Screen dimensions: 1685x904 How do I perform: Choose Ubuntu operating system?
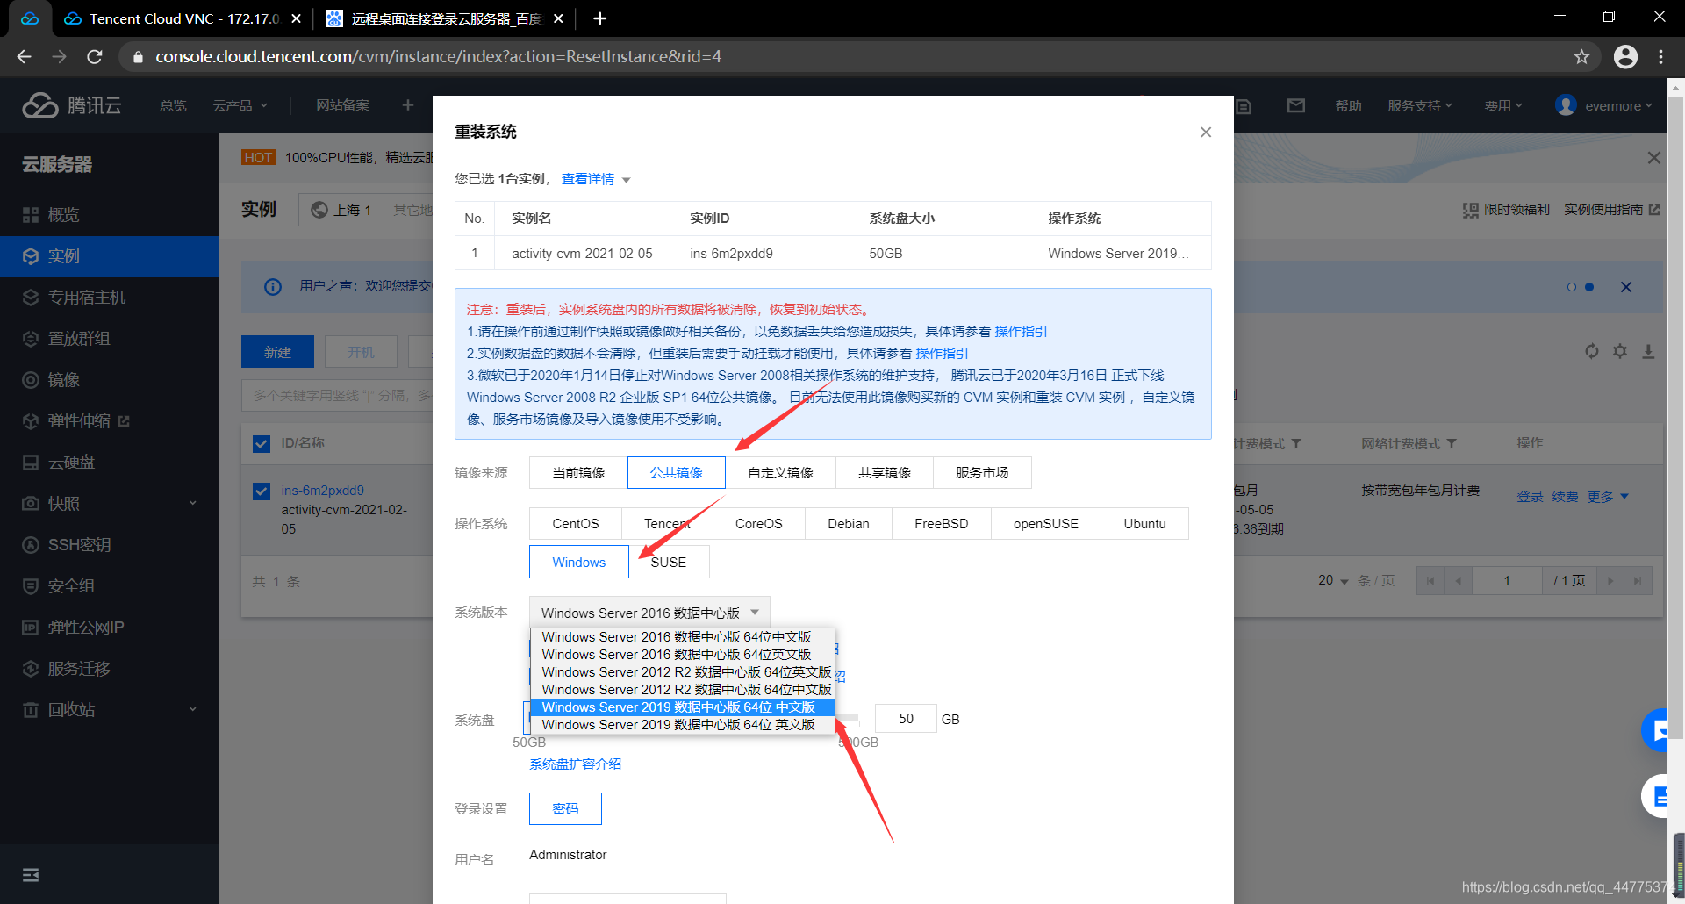click(x=1144, y=523)
